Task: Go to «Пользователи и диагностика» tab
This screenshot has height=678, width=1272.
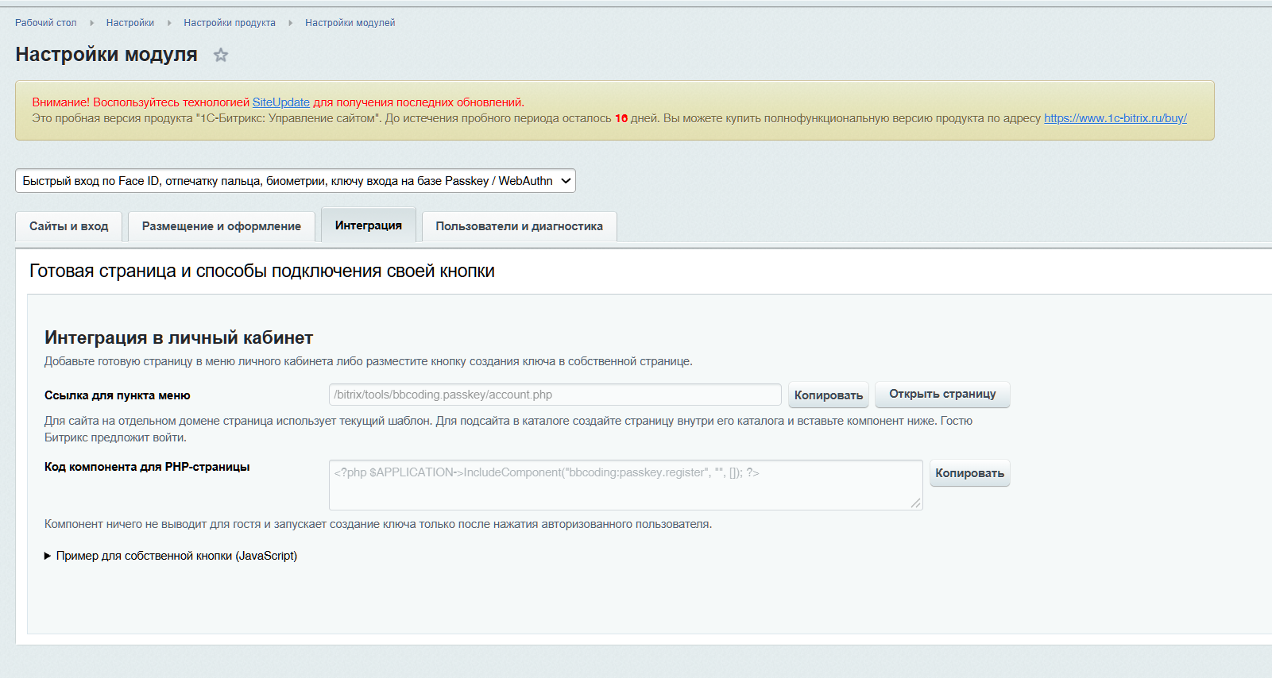Action: (520, 226)
